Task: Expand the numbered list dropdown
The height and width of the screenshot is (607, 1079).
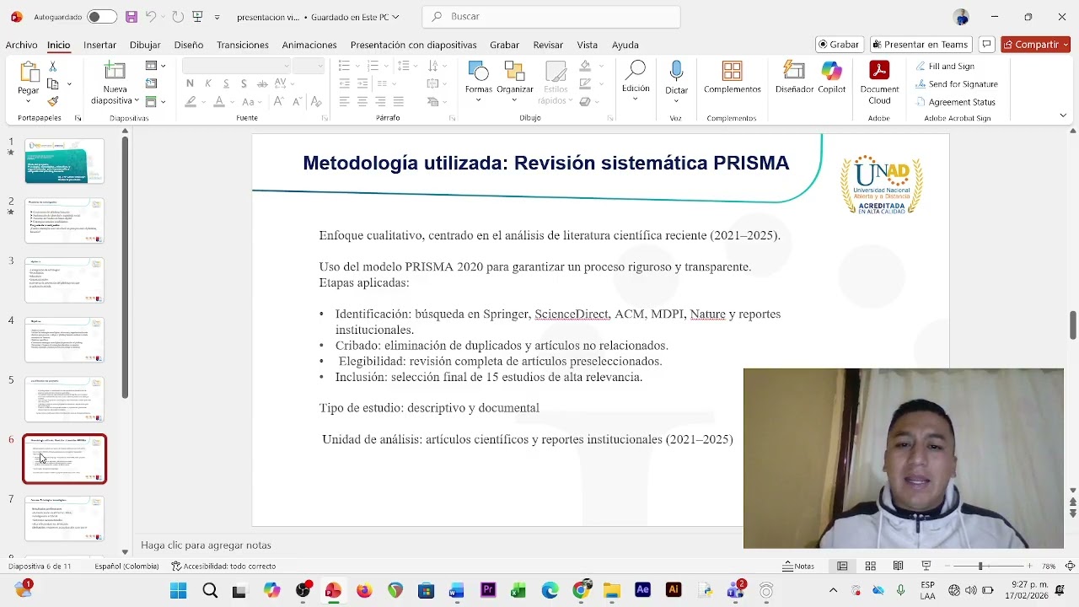Action: click(388, 66)
